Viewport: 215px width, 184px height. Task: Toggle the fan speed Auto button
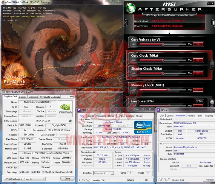tap(200, 101)
